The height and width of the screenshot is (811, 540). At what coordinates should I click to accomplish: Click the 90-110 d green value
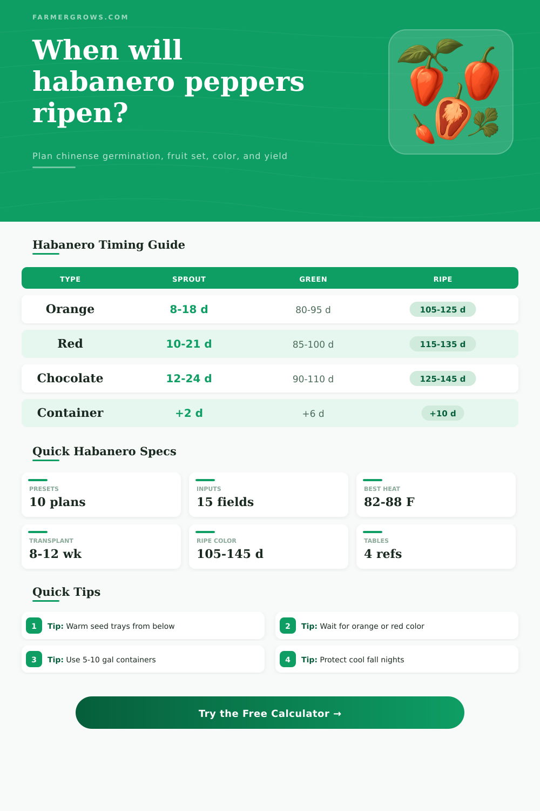313,379
